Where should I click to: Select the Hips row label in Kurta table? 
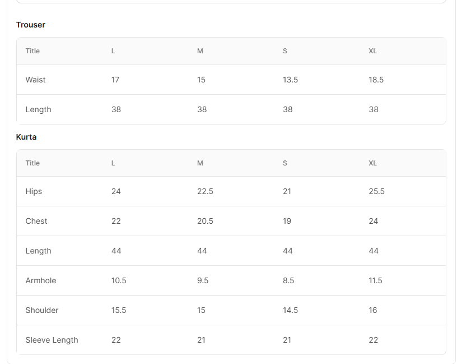point(34,191)
